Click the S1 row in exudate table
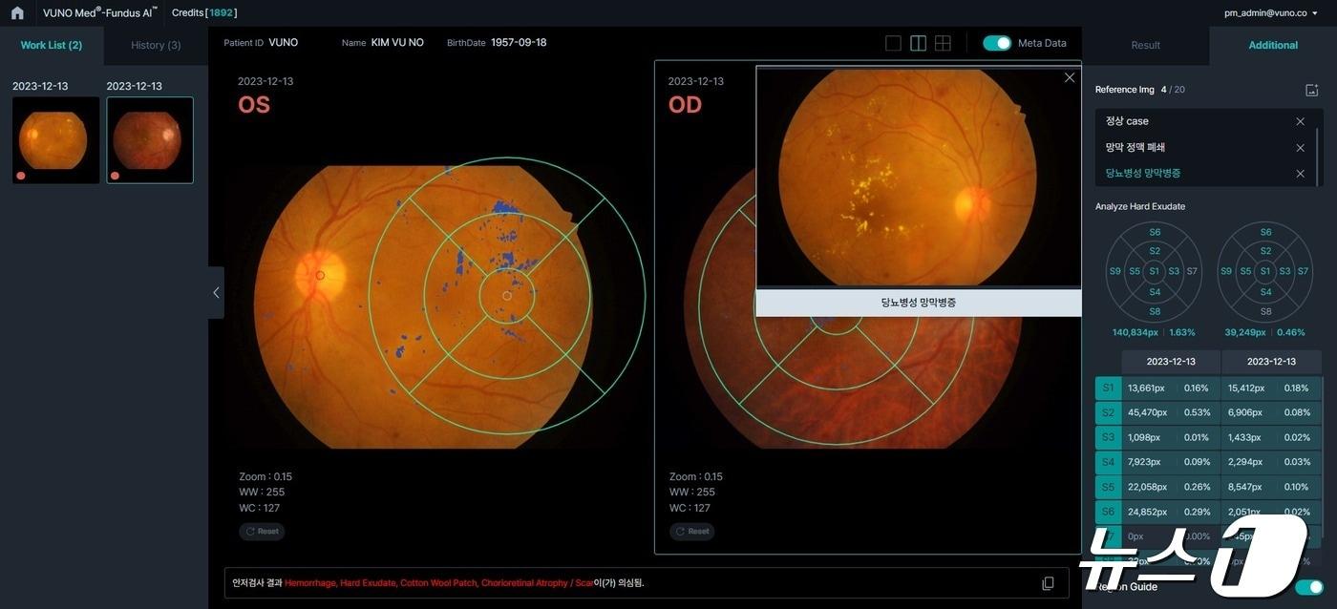This screenshot has height=609, width=1337. (x=1108, y=388)
